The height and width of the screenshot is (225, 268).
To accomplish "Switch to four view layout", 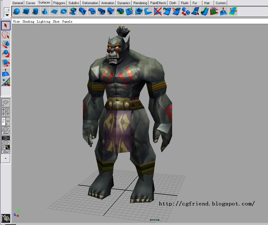I will click(6, 112).
